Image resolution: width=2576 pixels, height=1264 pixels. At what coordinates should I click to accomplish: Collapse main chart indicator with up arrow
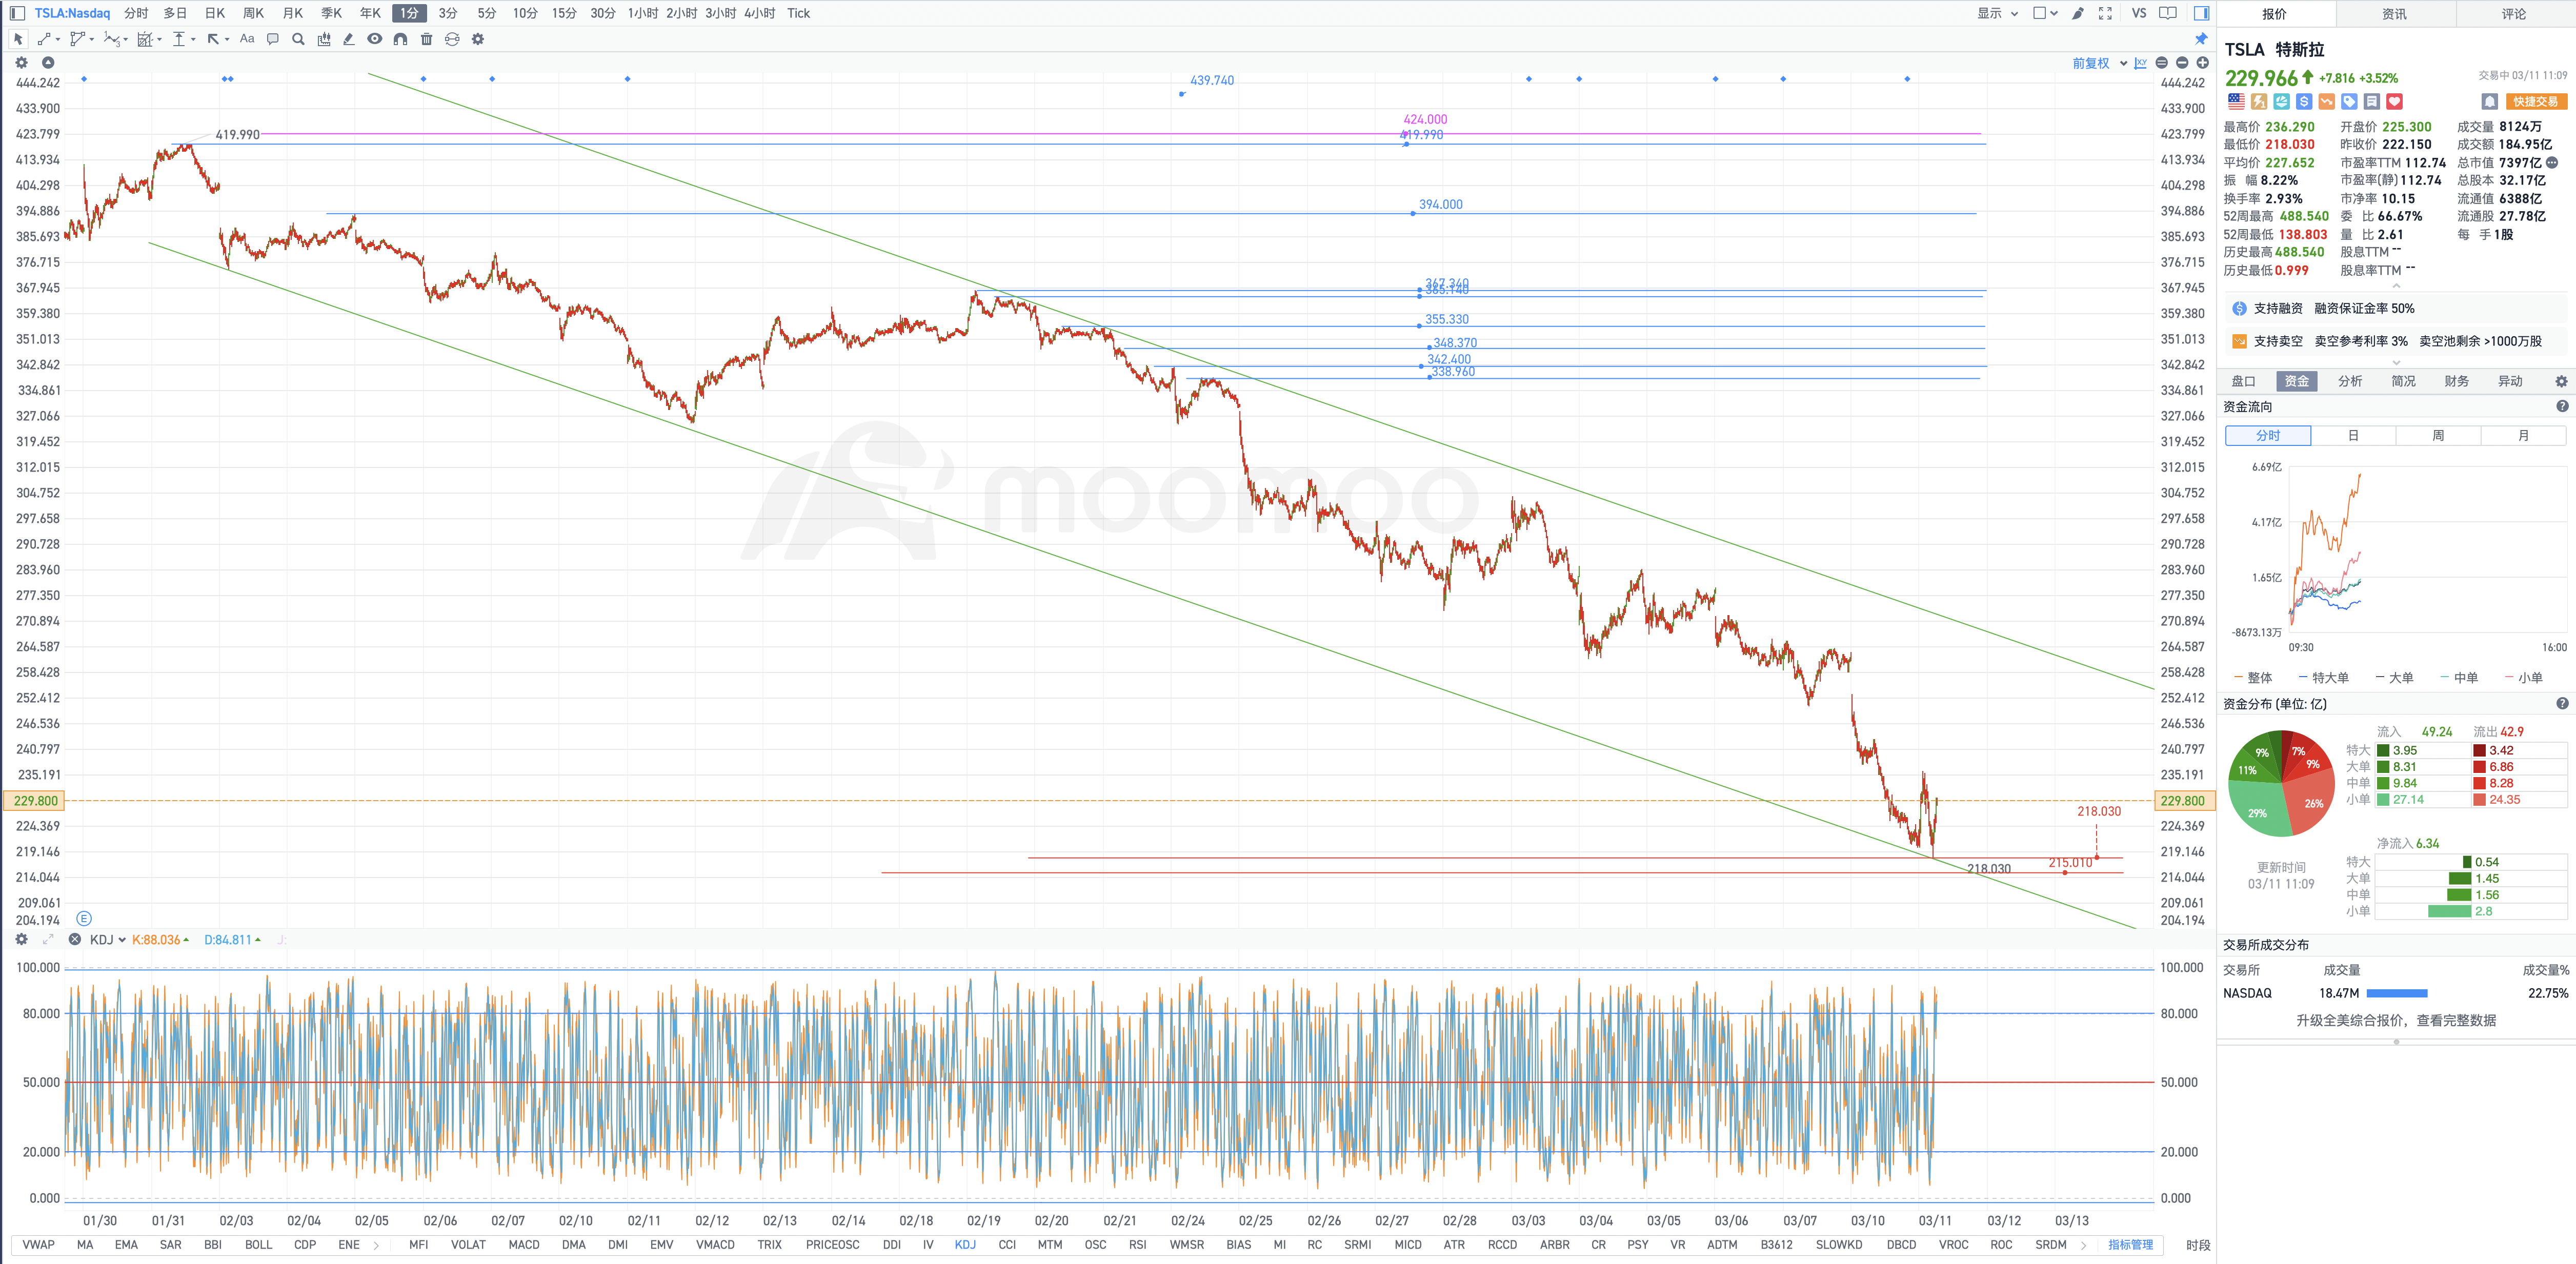click(47, 62)
